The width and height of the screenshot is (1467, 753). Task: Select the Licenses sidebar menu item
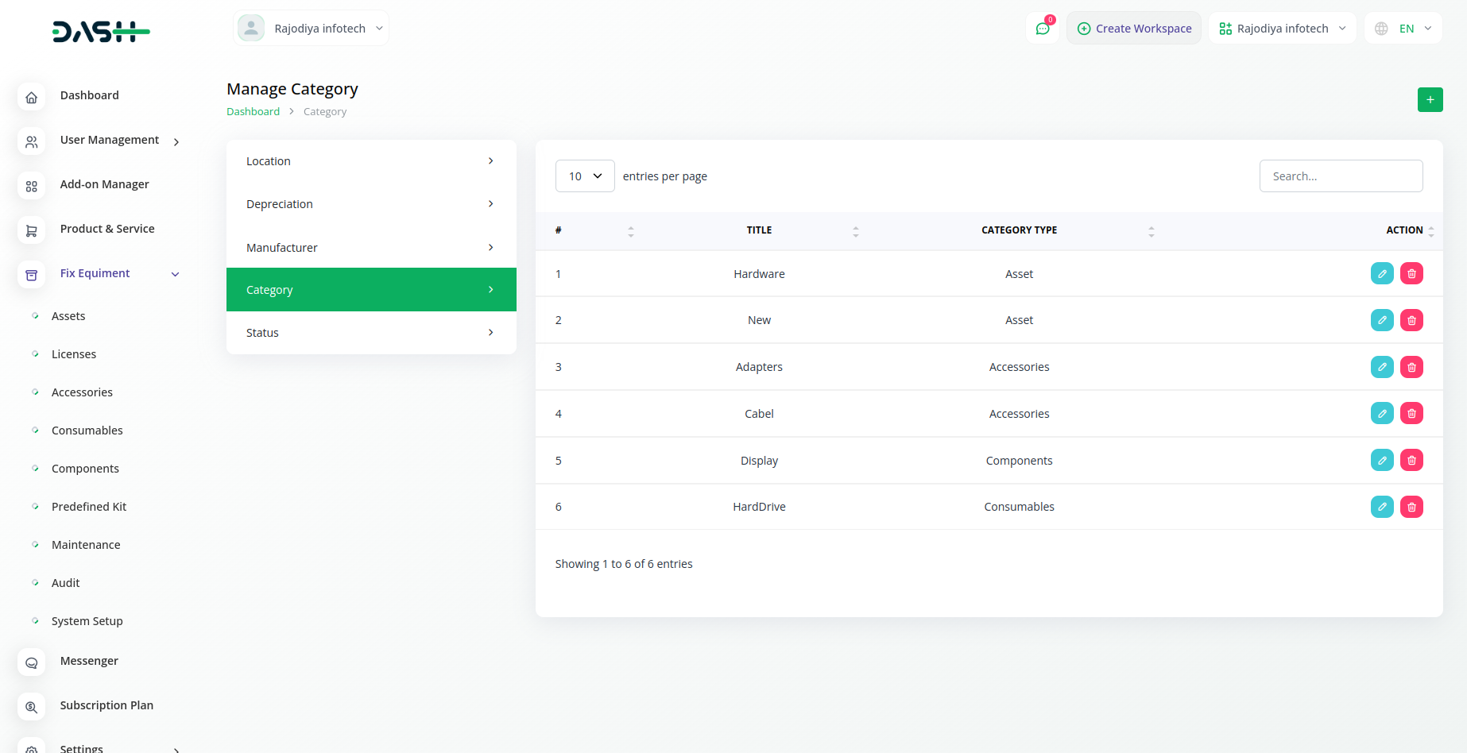(x=74, y=354)
